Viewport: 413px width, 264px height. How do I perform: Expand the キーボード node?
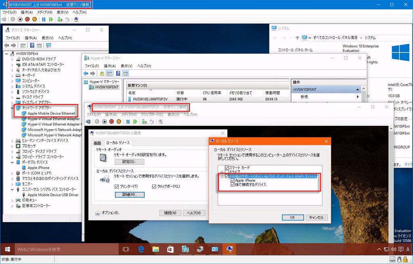12,75
